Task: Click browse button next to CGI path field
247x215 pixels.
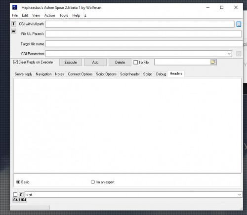Action: pos(239,24)
